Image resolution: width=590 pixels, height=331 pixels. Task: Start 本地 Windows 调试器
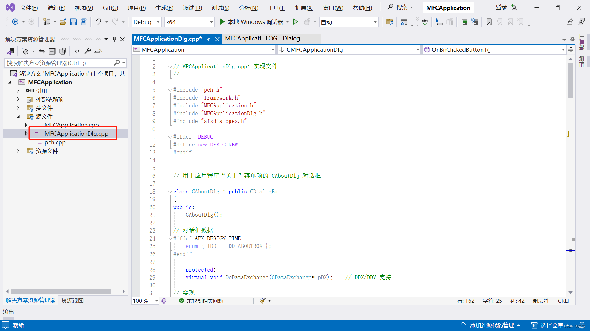click(x=251, y=22)
